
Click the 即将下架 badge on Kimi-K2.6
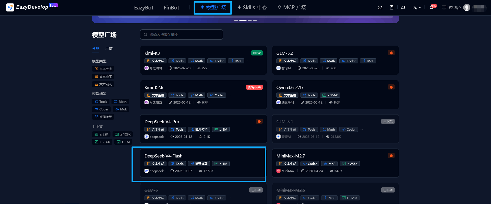pyautogui.click(x=254, y=87)
